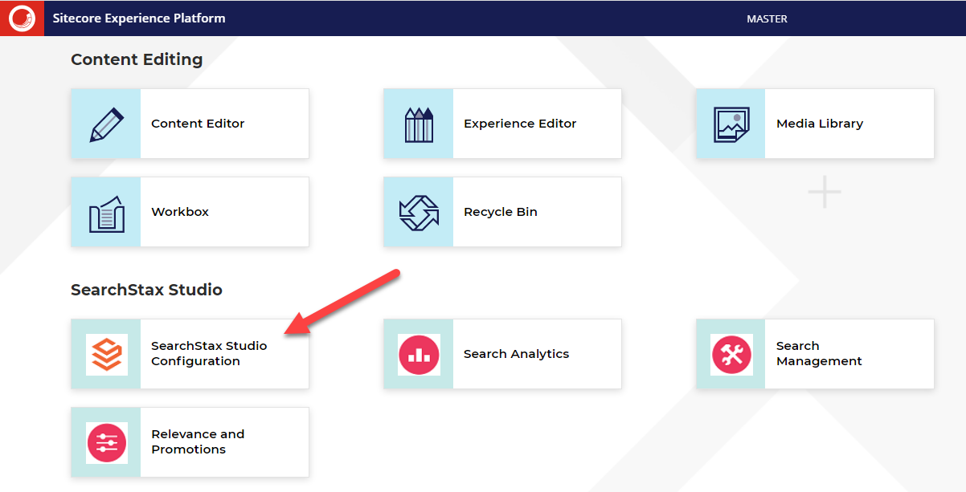Select the Workbox document icon
This screenshot has height=492, width=966.
(105, 212)
